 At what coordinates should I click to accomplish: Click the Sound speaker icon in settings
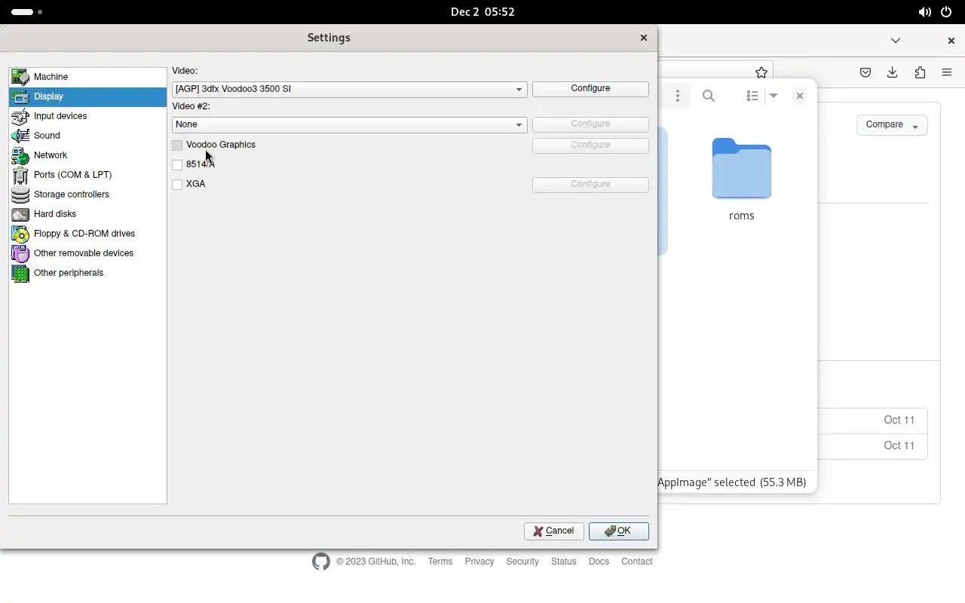[x=20, y=136]
